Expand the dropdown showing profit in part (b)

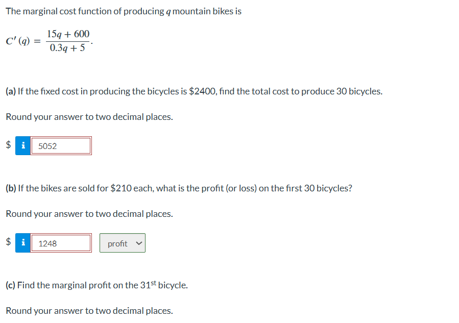[122, 243]
